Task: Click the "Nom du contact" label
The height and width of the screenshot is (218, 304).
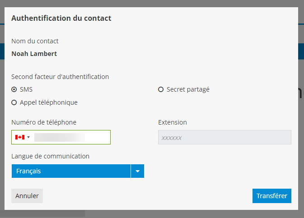Action: coord(35,41)
